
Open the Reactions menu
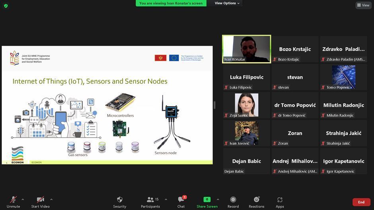[x=256, y=200]
